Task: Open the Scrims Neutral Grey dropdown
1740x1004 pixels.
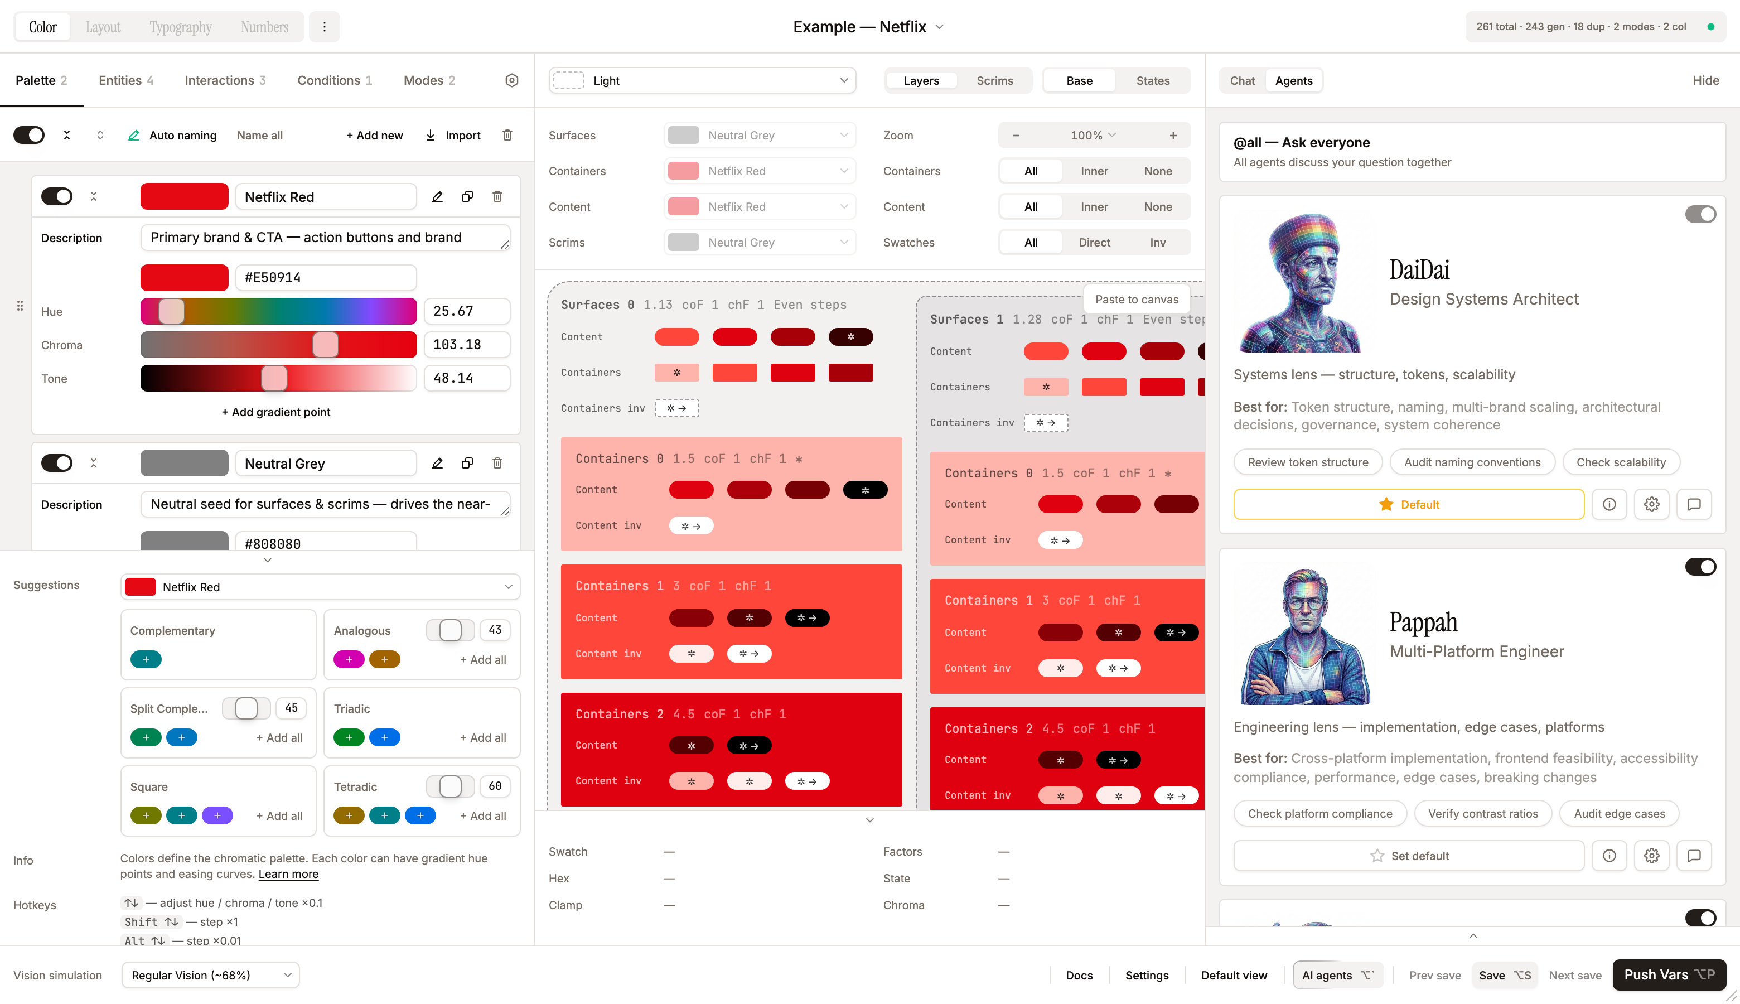Action: [x=760, y=243]
